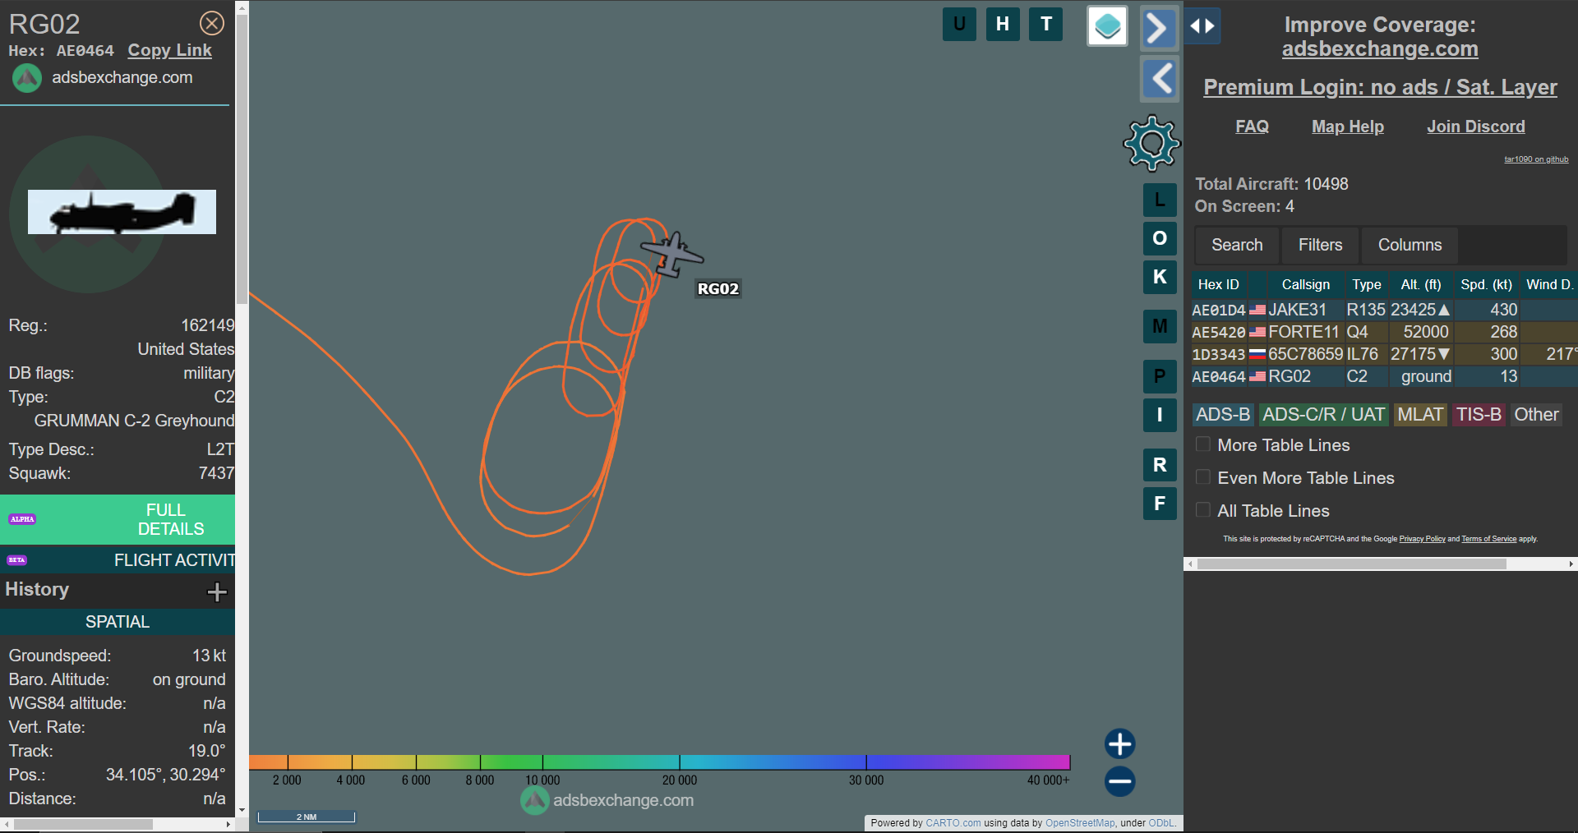
Task: Open the CARTO.com attribution link
Action: pyautogui.click(x=953, y=823)
